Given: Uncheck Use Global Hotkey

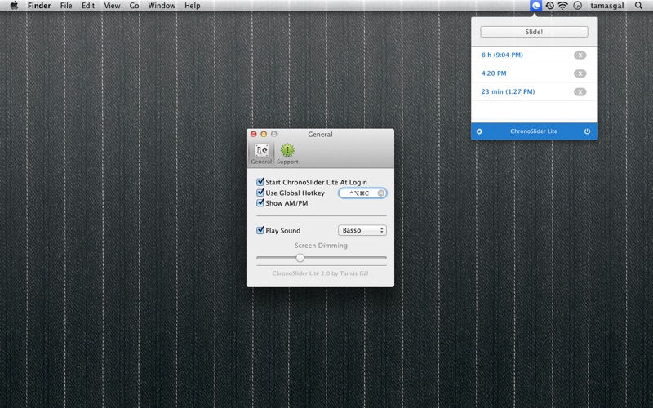Looking at the screenshot, I should (x=260, y=193).
